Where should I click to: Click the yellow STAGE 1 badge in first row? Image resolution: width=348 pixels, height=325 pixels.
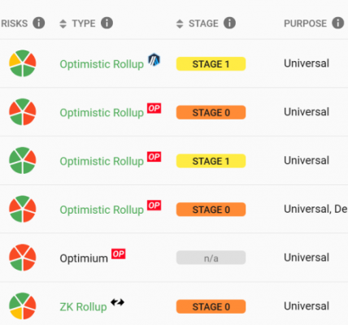211,64
